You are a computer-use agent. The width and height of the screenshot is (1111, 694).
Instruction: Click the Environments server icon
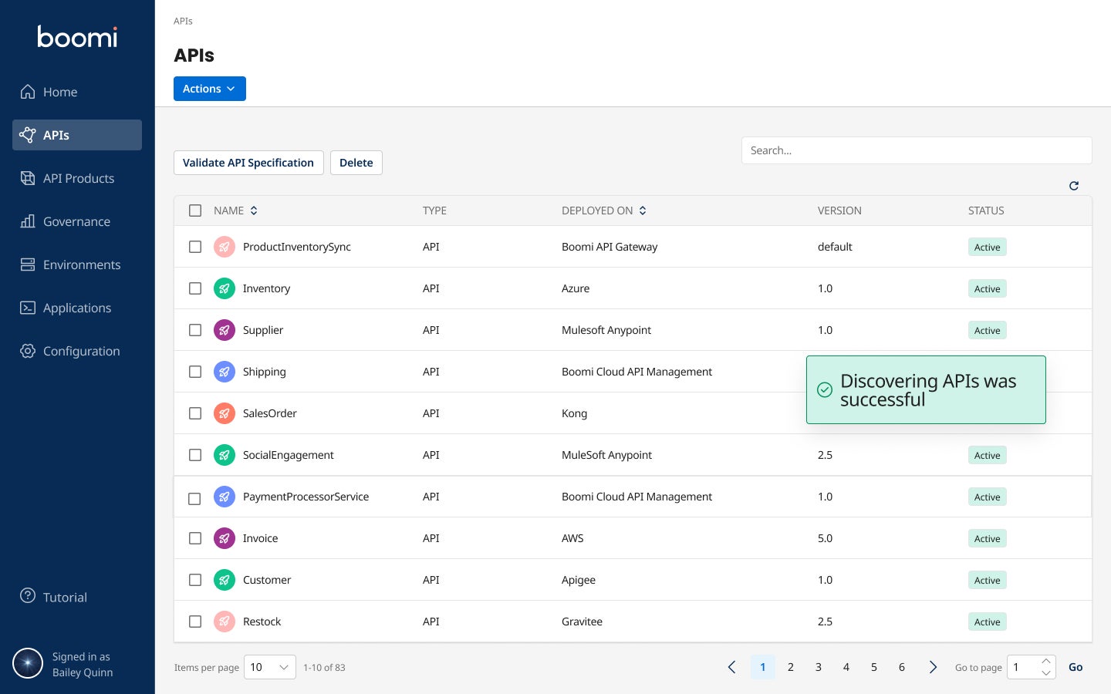(28, 264)
